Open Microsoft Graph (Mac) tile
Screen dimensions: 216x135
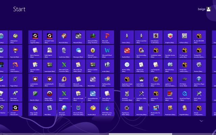coord(78,95)
